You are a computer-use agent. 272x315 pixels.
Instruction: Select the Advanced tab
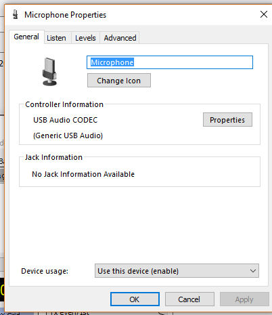pyautogui.click(x=120, y=38)
